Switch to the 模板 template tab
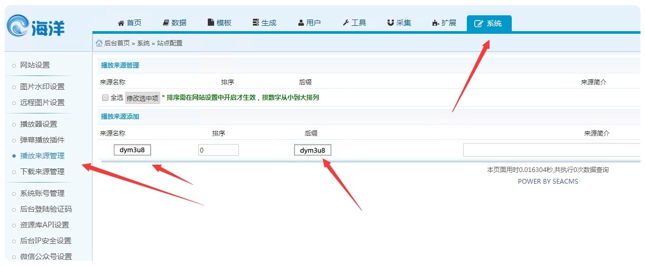The width and height of the screenshot is (645, 266). pos(219,23)
